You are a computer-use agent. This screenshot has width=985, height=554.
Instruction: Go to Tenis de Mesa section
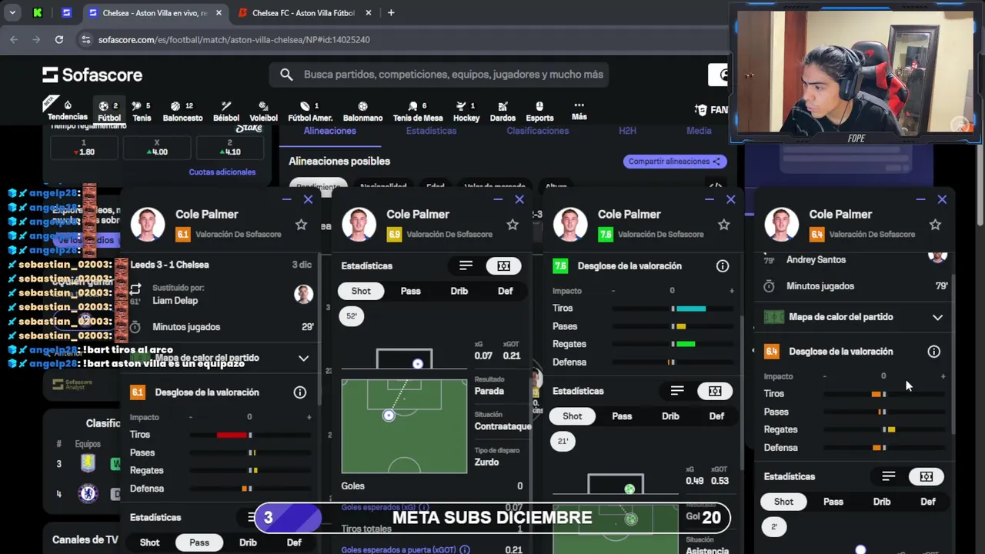pyautogui.click(x=418, y=111)
